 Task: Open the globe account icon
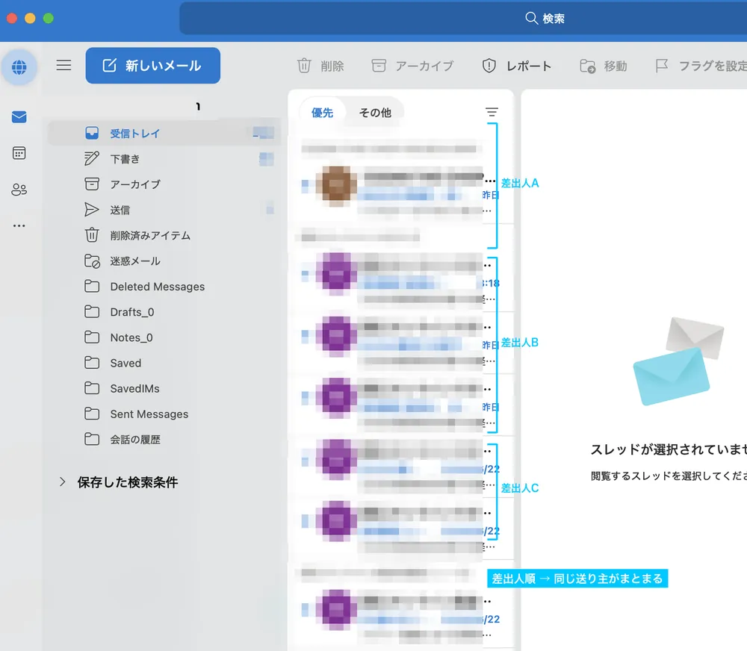(x=19, y=67)
